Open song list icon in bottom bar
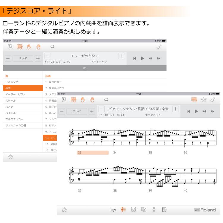223x223 pixels. [113, 210]
